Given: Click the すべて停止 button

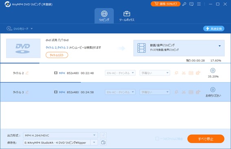Looking at the screenshot, I should (x=206, y=139).
